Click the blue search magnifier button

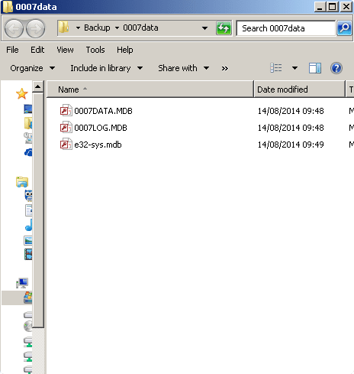pyautogui.click(x=344, y=28)
